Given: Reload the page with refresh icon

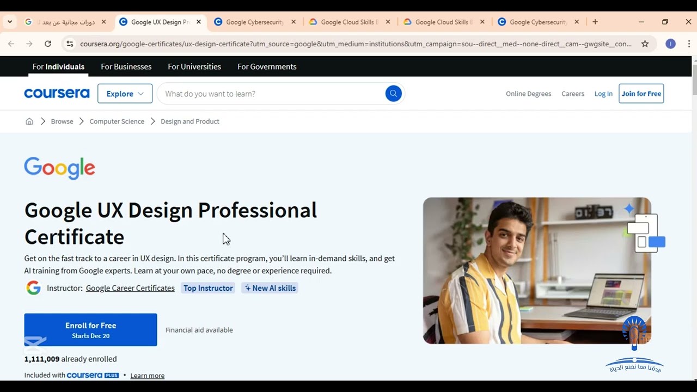Looking at the screenshot, I should pyautogui.click(x=48, y=44).
